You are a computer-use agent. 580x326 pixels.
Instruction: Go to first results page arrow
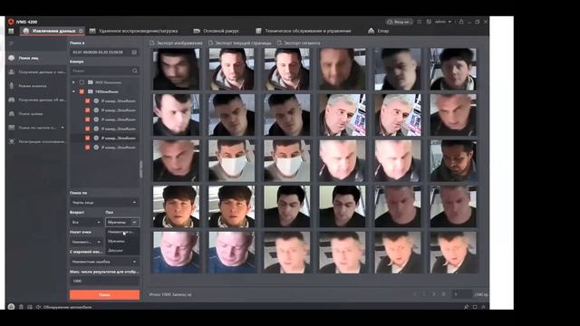414,294
